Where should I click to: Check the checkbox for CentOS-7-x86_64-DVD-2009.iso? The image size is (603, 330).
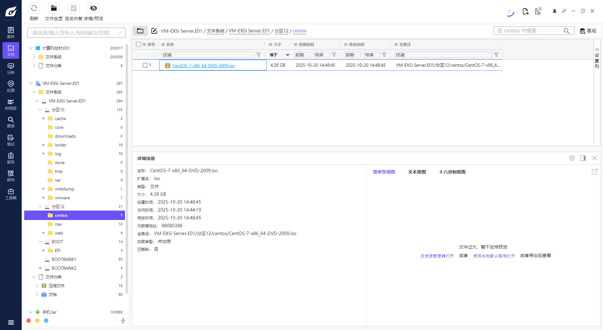pos(145,65)
